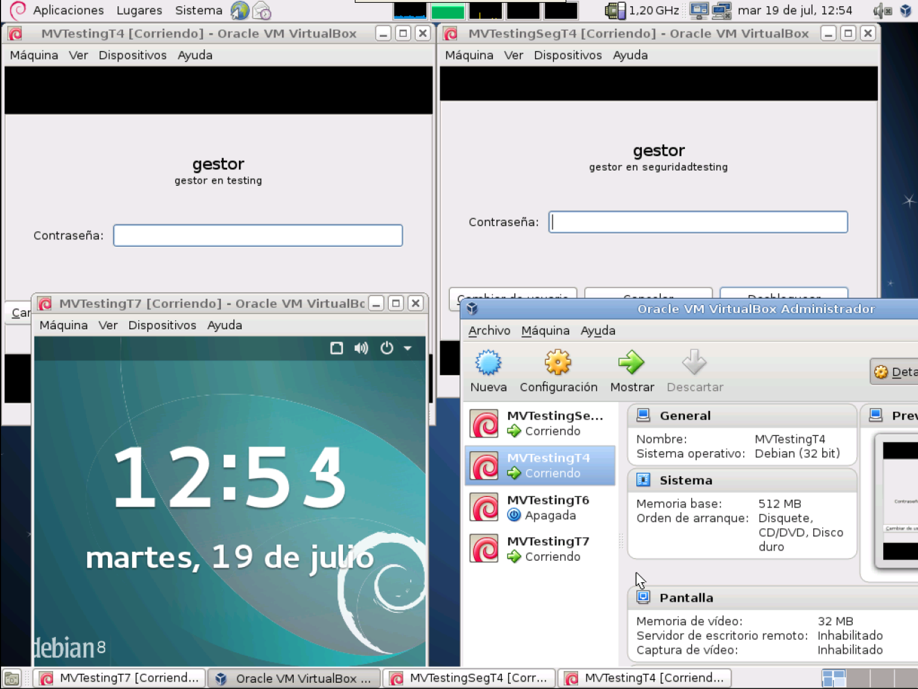Click the power icon in MVTestingT7
Screen dimensions: 918x689
pos(386,348)
